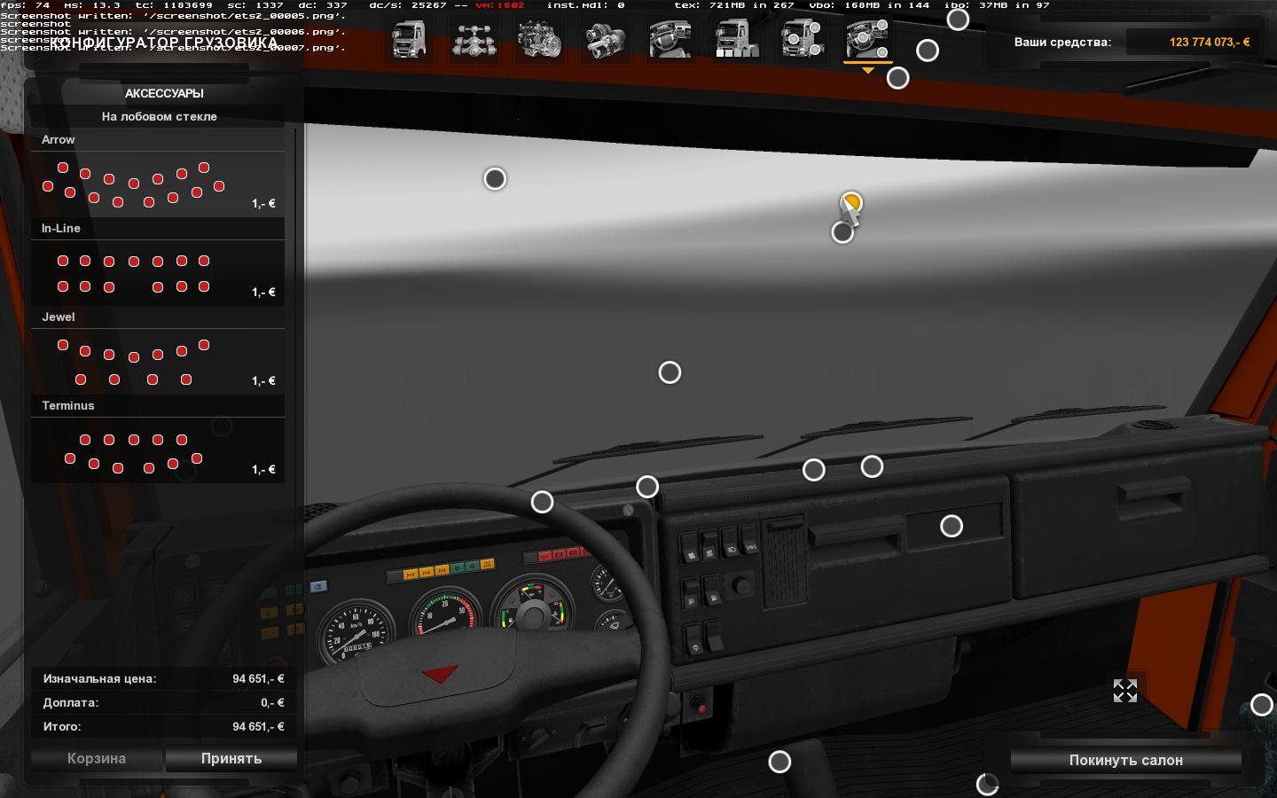Select the upper-left windshield slot marker
Image resolution: width=1277 pixels, height=798 pixels.
coord(495,179)
